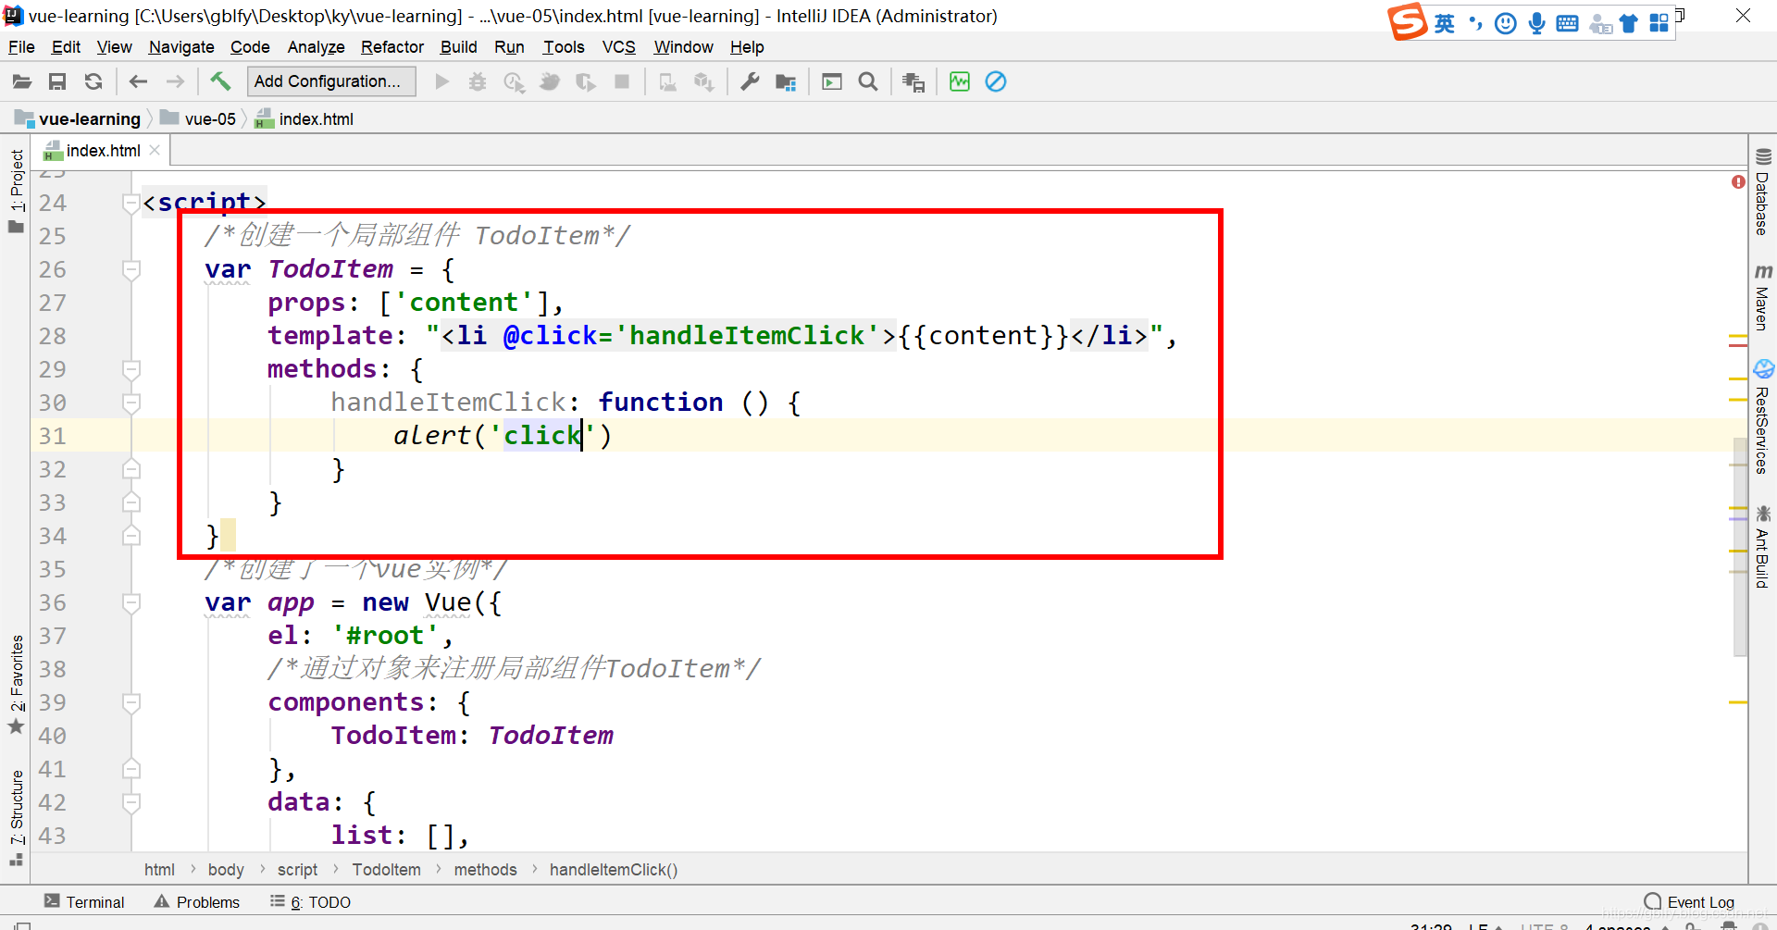
Task: Open Sogou skin shirt icon
Action: (x=1629, y=23)
